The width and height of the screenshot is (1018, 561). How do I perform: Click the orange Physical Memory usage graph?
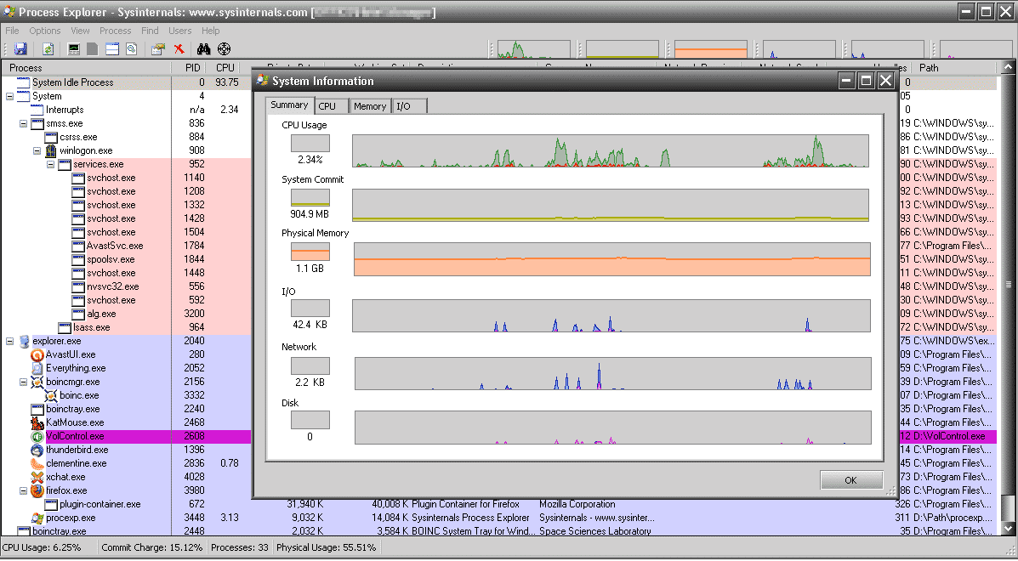pos(611,259)
